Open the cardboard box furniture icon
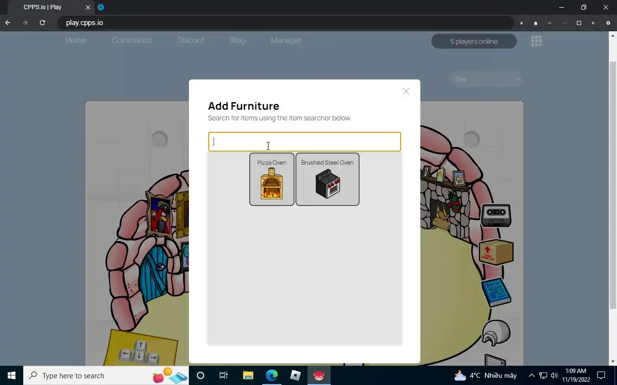 coord(496,252)
